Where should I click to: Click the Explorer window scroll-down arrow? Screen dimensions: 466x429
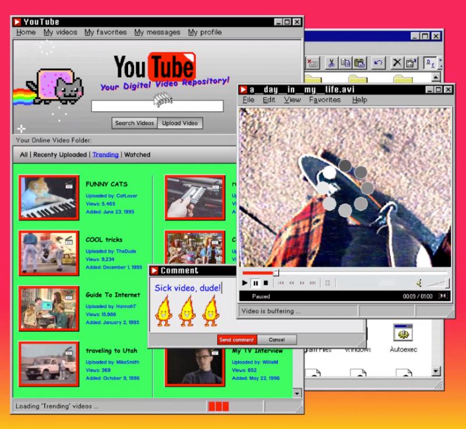pyautogui.click(x=436, y=371)
